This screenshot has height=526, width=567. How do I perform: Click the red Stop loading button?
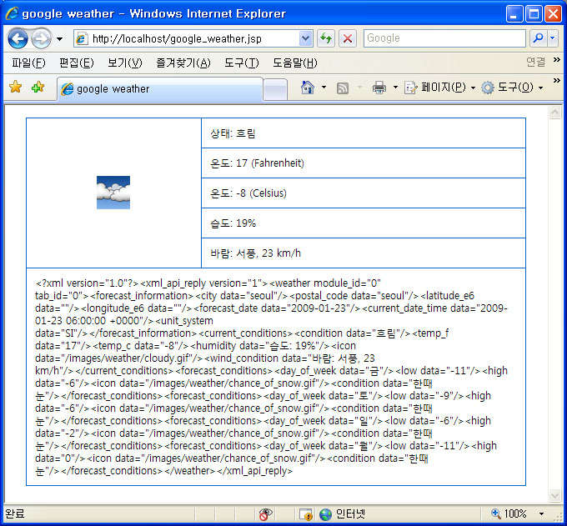click(348, 38)
